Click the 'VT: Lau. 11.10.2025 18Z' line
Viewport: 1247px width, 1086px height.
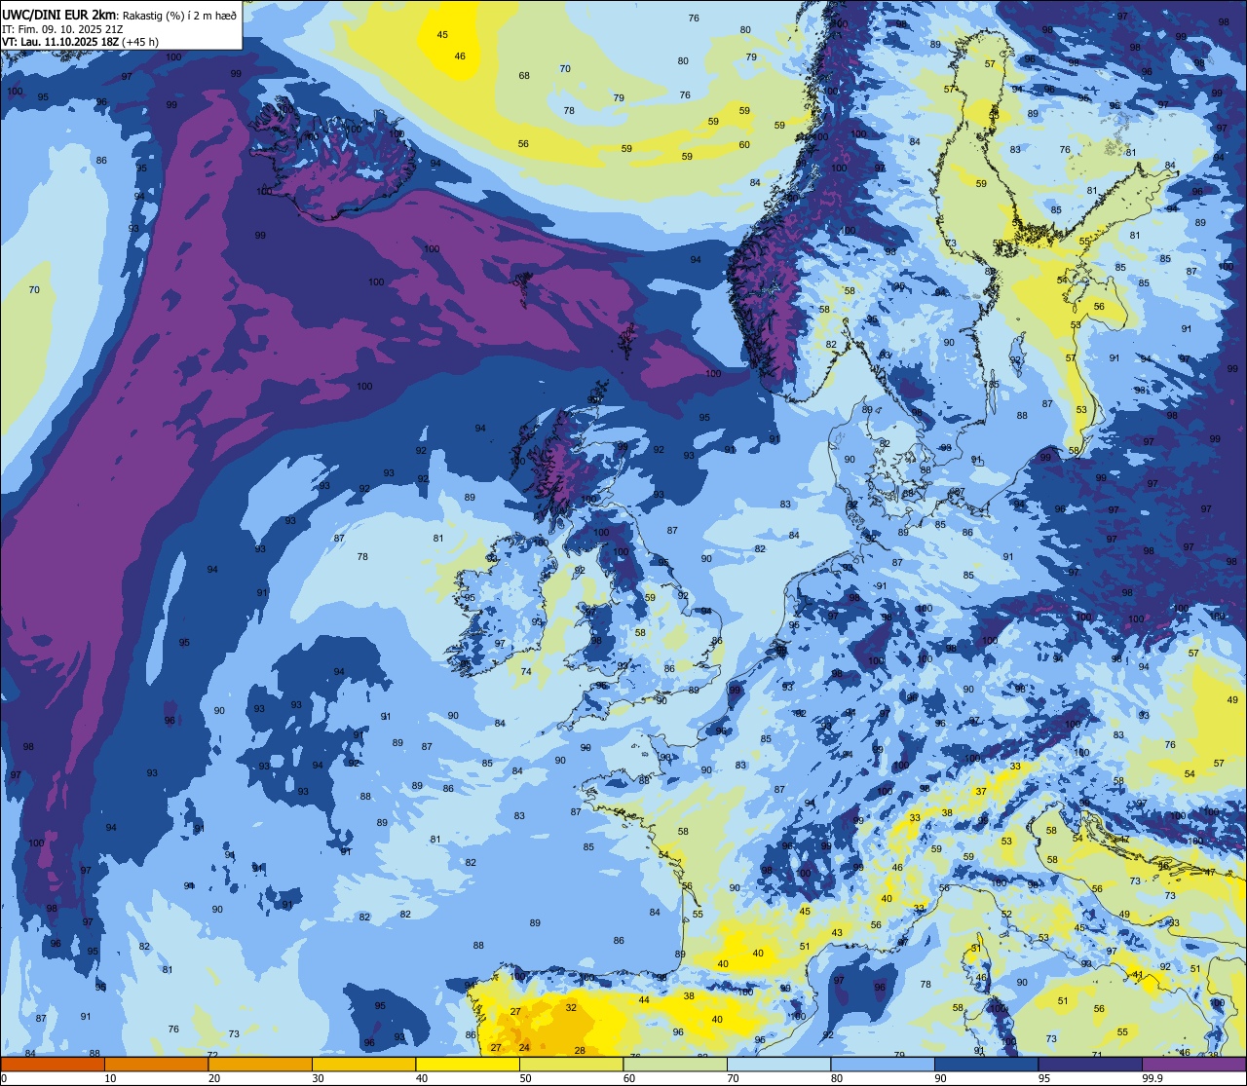(60, 42)
